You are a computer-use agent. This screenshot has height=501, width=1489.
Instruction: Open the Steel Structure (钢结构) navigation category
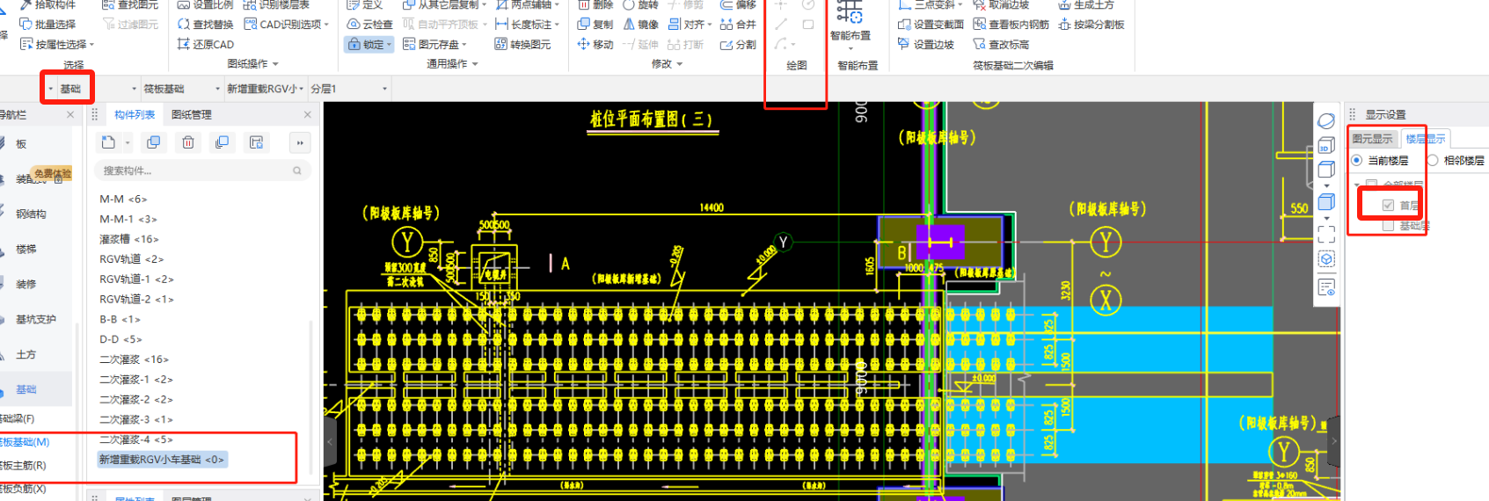(x=31, y=214)
